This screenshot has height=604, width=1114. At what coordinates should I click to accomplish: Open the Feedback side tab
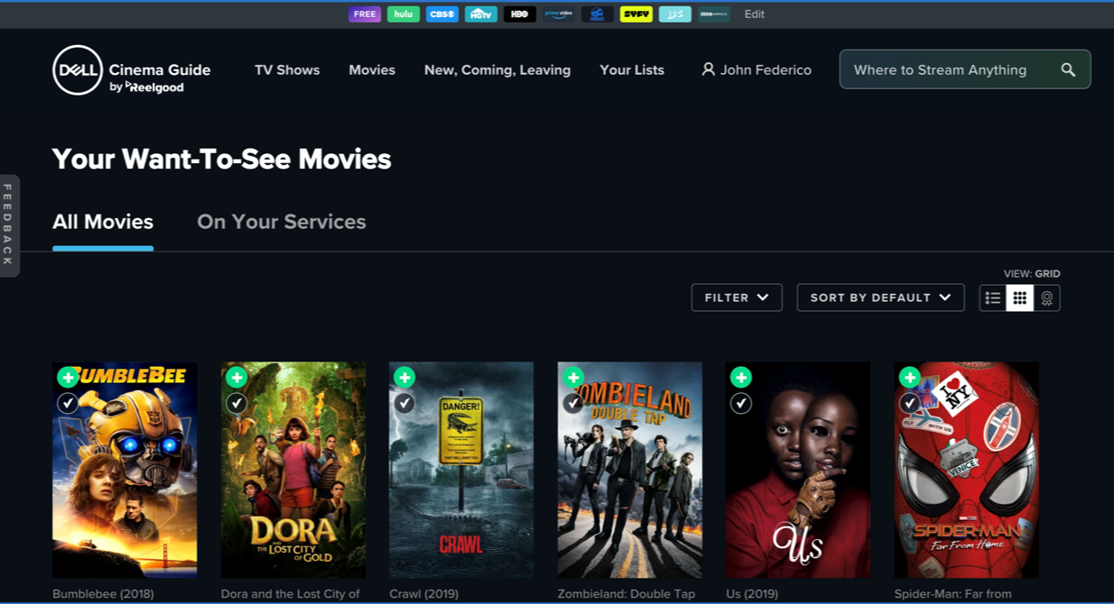(8, 225)
